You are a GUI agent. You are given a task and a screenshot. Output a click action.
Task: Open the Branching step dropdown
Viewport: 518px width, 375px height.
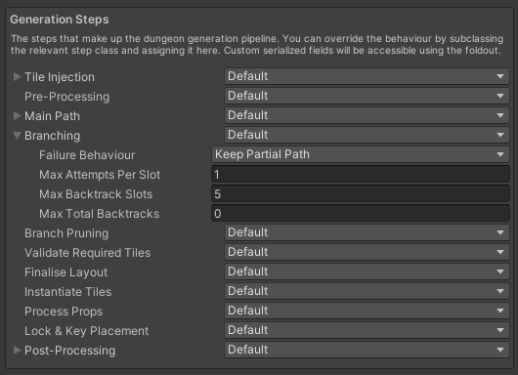(367, 135)
